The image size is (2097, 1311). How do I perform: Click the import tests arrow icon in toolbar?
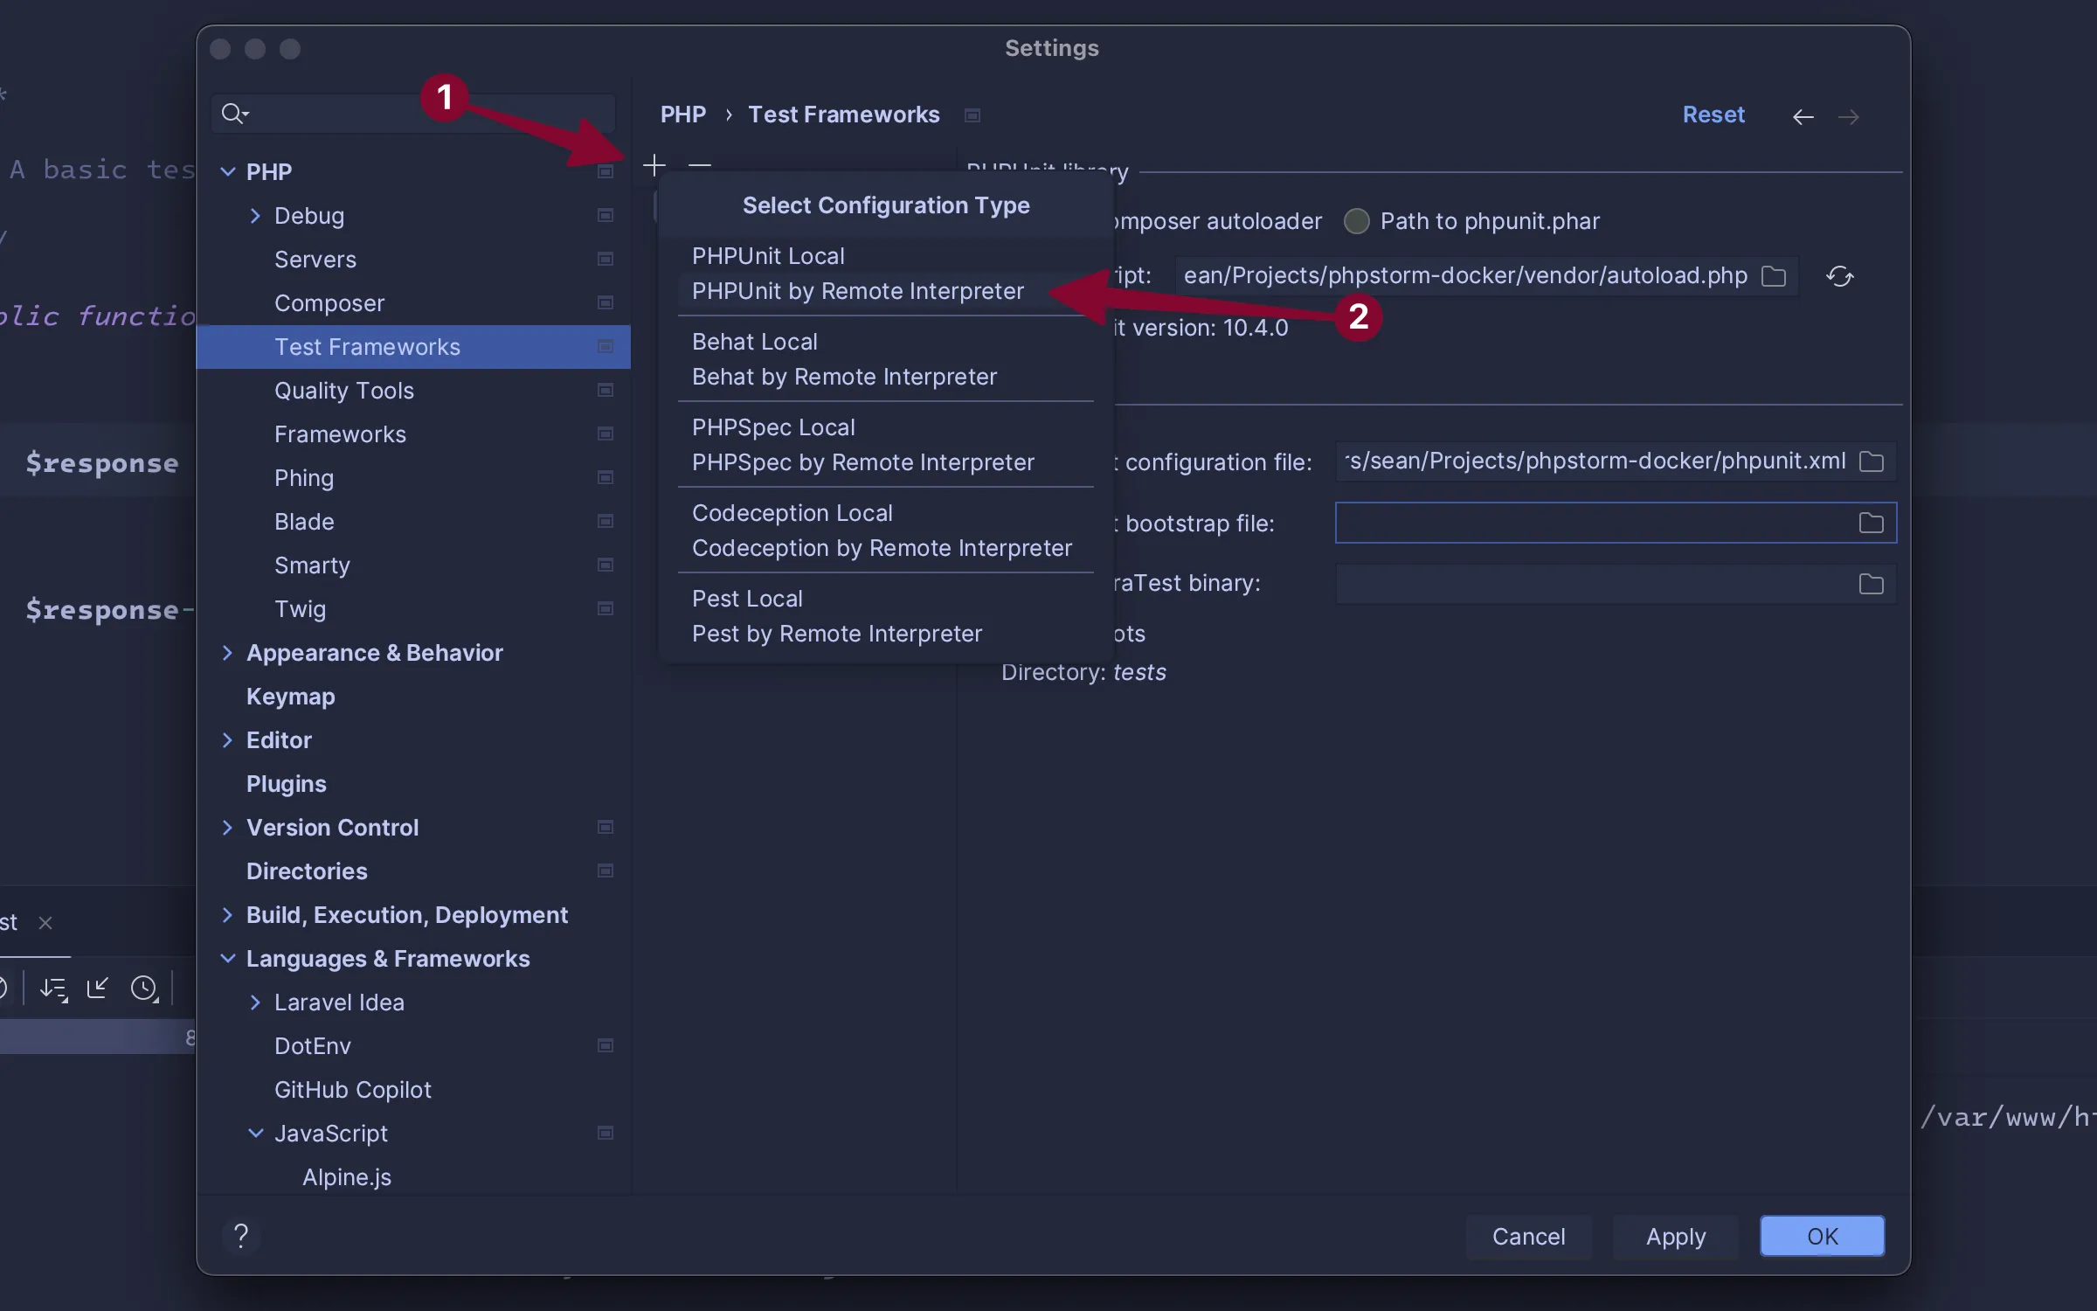click(x=97, y=988)
